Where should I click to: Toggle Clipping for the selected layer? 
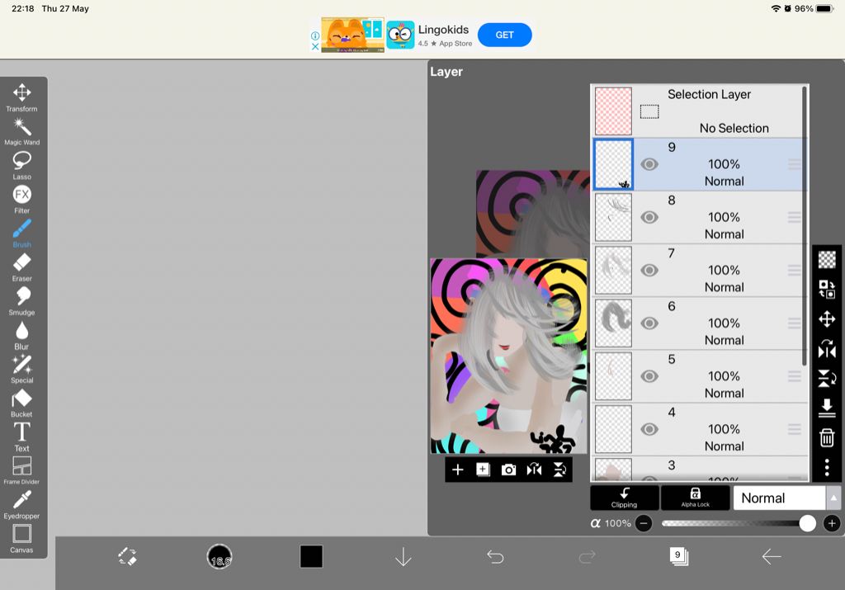pos(624,498)
